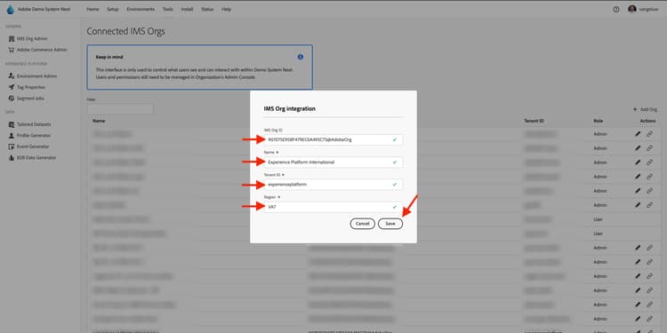Open the Home menu
Image resolution: width=667 pixels, height=333 pixels.
92,10
